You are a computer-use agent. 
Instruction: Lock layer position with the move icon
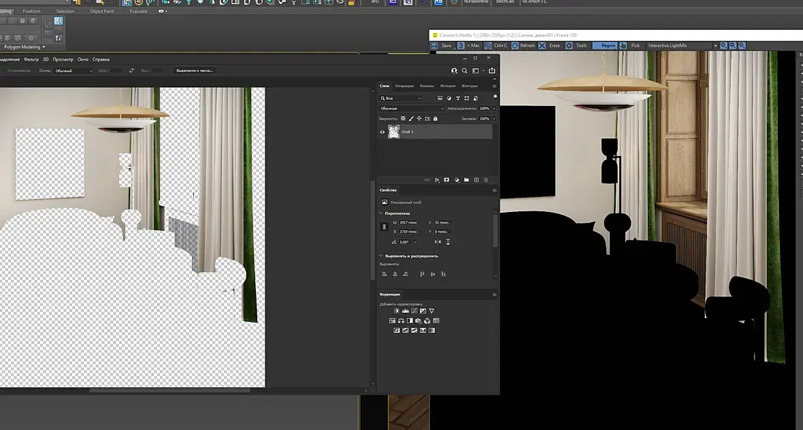pos(419,119)
